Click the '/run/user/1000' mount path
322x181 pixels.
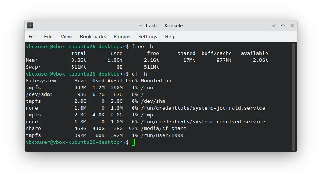(x=162, y=135)
